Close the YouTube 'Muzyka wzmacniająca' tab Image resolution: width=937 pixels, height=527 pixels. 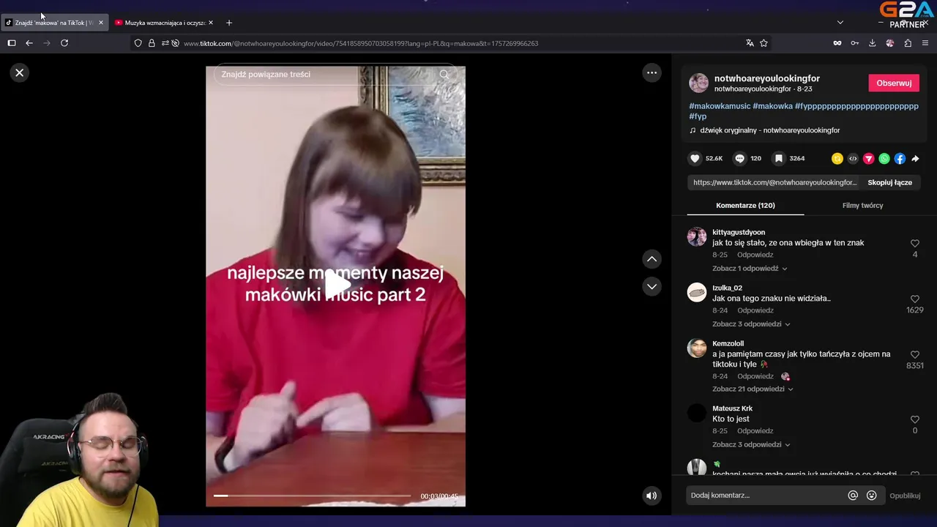pos(211,23)
